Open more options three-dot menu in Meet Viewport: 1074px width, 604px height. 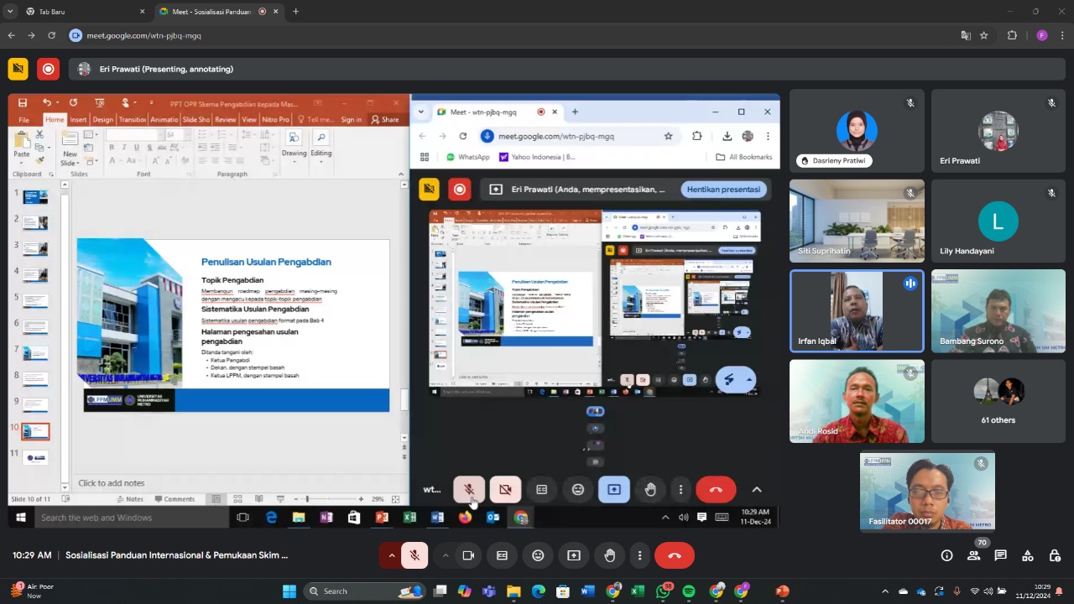[639, 555]
